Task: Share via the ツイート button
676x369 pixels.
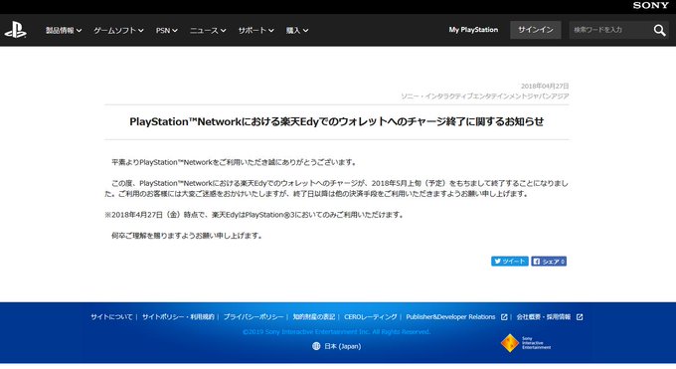Action: (x=510, y=262)
